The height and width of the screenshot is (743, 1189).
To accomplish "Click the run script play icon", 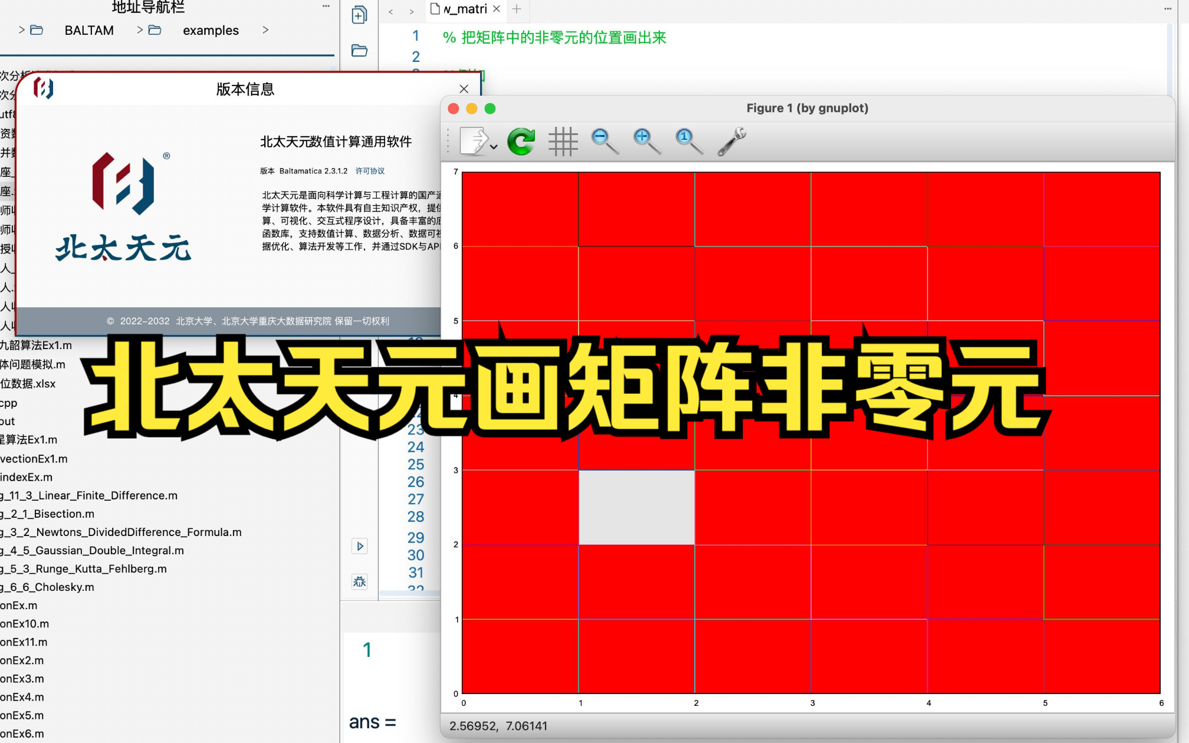I will [360, 546].
